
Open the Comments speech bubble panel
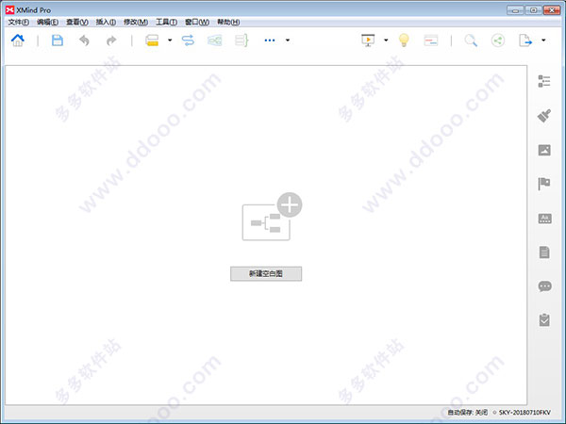click(x=544, y=286)
